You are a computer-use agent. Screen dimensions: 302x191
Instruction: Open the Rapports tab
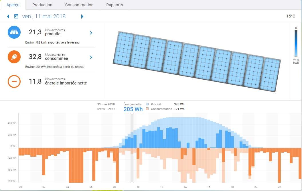coord(115,5)
